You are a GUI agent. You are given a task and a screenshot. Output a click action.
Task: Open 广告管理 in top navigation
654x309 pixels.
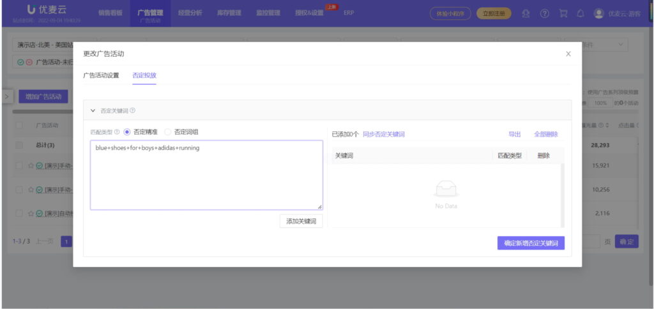(x=150, y=13)
